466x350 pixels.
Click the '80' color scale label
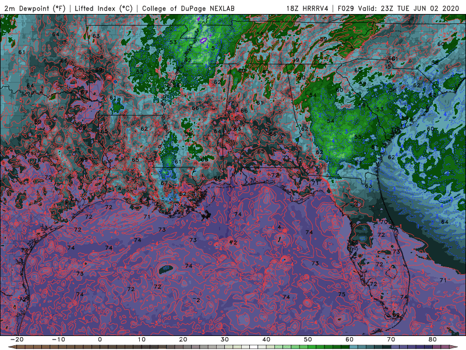click(433, 339)
